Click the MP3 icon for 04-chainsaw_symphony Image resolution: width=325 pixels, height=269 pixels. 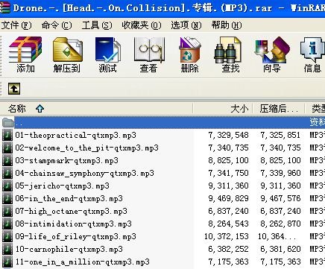(7, 173)
